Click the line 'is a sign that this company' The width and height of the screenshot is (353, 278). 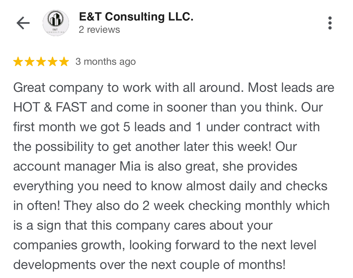point(143,226)
